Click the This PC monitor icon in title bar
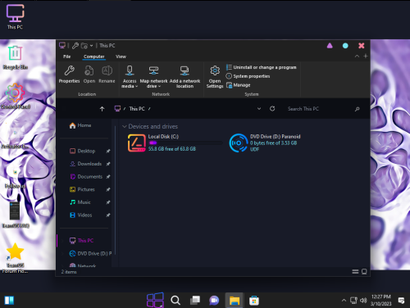This screenshot has height=308, width=410. click(62, 45)
